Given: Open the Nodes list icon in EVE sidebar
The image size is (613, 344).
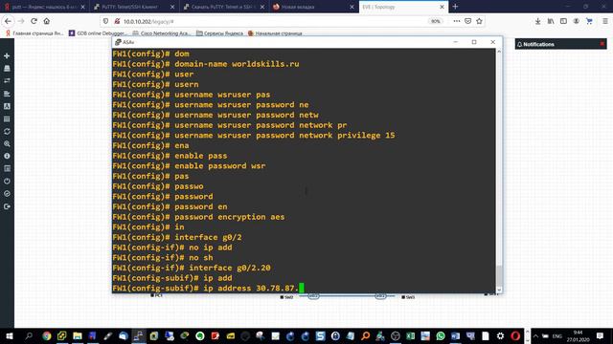Looking at the screenshot, I should pyautogui.click(x=7, y=68).
